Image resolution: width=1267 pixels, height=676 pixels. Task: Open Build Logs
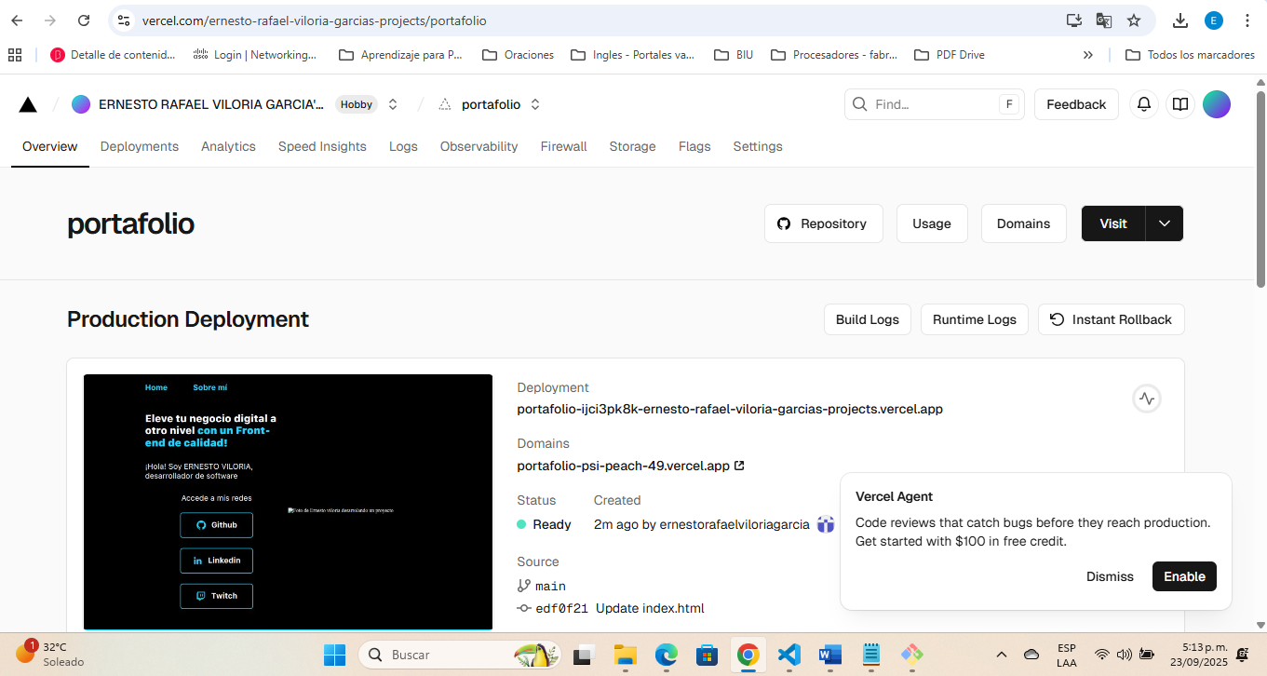pyautogui.click(x=868, y=319)
